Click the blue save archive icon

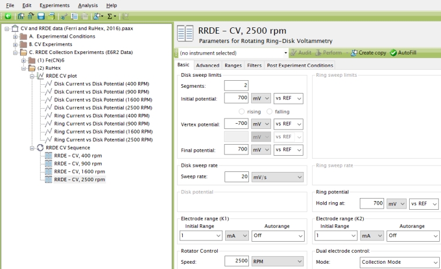(x=41, y=16)
